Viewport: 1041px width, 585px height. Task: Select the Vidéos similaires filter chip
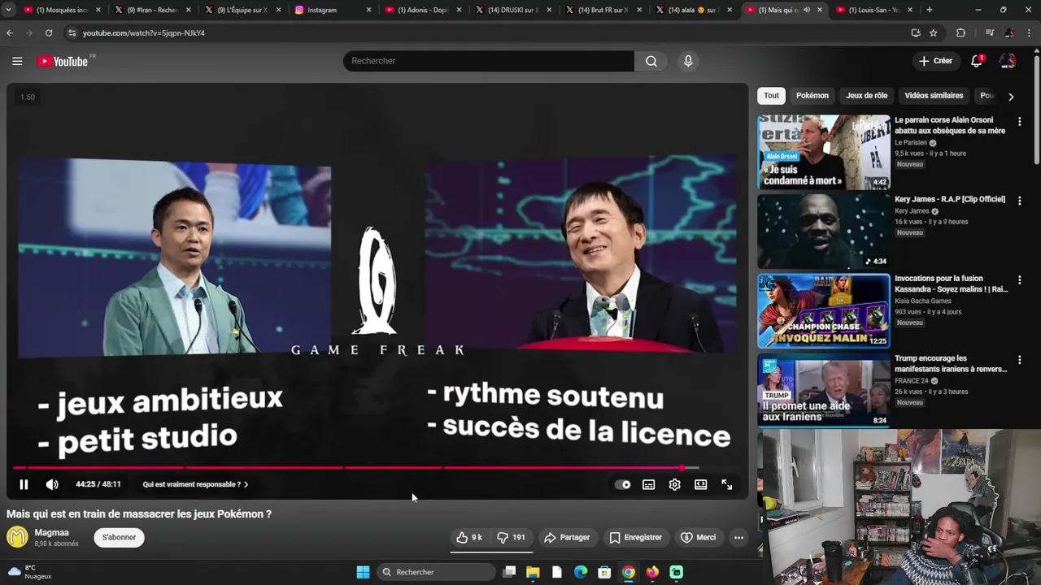(934, 96)
